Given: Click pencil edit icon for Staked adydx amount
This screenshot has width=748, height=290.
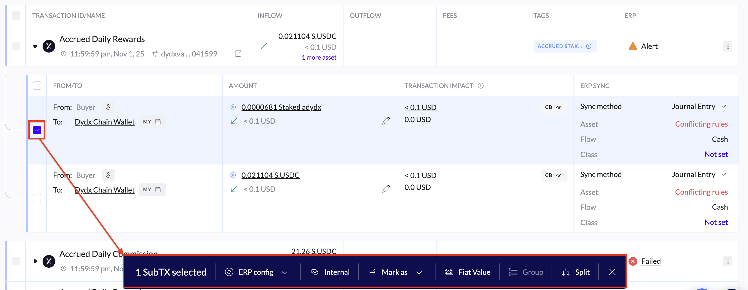Looking at the screenshot, I should click(386, 121).
